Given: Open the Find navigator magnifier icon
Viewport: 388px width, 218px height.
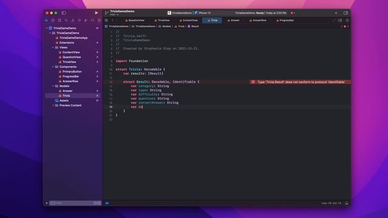Looking at the screenshot, I should 66,21.
